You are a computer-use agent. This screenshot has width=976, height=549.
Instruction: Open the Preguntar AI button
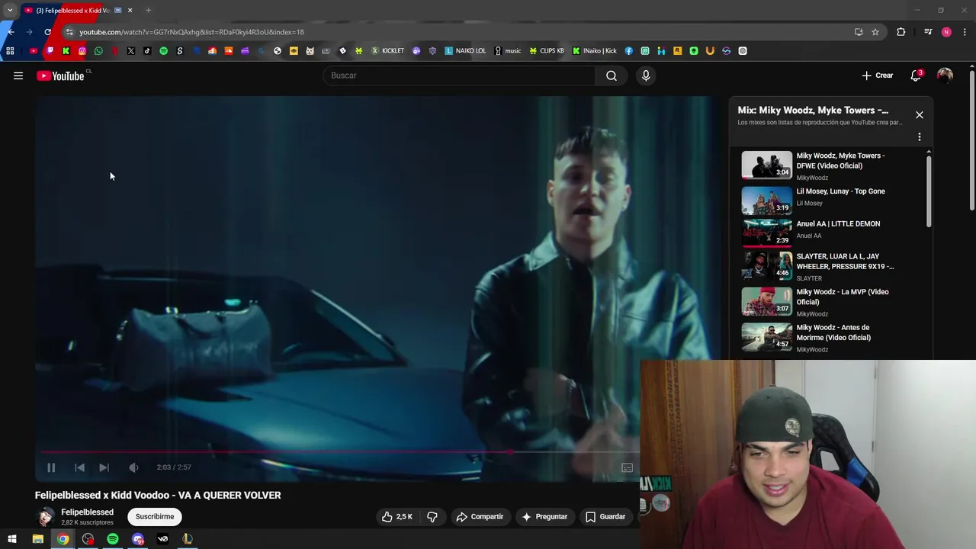coord(544,516)
